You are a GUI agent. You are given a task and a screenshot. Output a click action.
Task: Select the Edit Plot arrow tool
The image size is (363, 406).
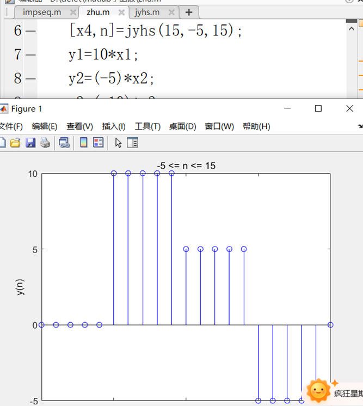(x=118, y=143)
